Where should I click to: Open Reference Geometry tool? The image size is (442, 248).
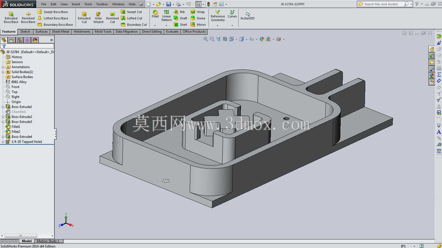click(x=218, y=16)
